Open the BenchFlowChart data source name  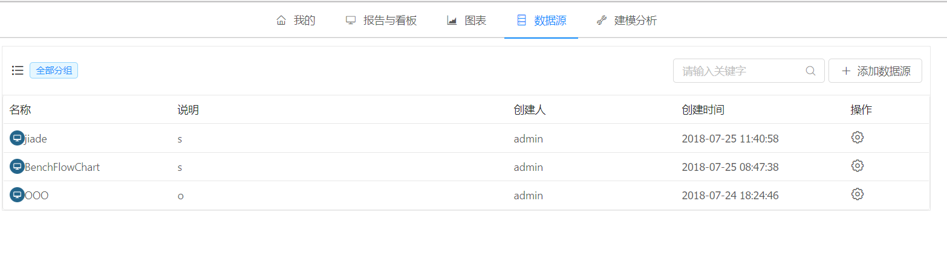[62, 167]
